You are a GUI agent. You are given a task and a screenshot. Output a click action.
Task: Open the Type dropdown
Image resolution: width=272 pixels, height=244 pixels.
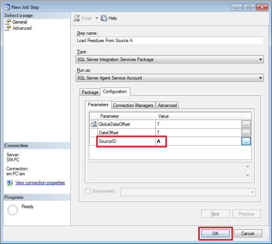[x=170, y=59]
